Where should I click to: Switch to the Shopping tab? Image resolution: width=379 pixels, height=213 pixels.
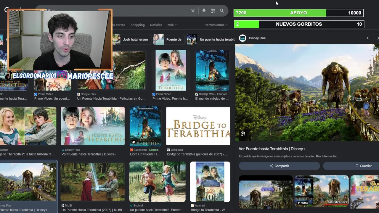137,25
